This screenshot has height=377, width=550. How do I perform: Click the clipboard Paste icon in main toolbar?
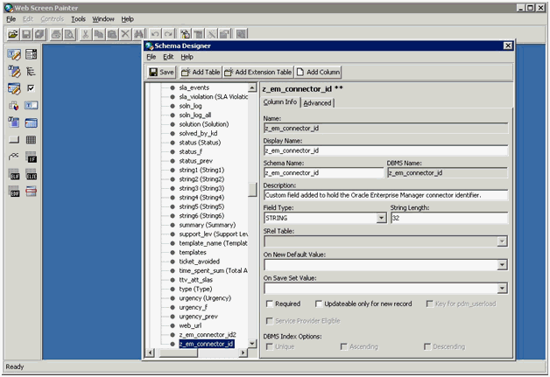pos(112,34)
